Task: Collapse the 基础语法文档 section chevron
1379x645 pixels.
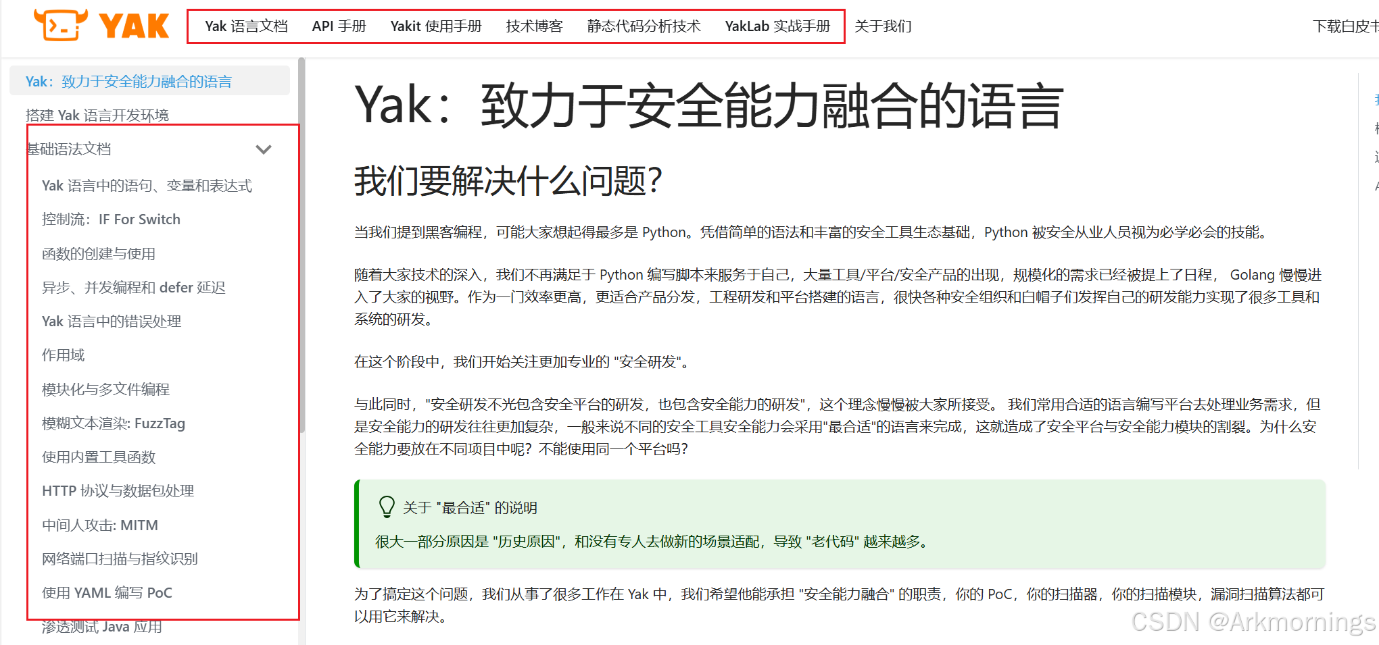Action: pos(264,149)
